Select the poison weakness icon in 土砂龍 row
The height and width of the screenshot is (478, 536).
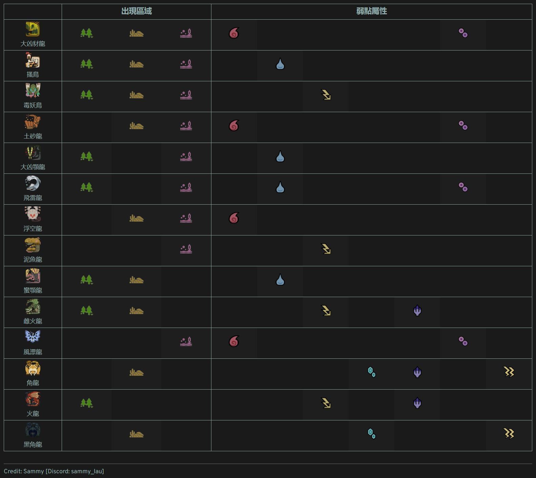(463, 126)
